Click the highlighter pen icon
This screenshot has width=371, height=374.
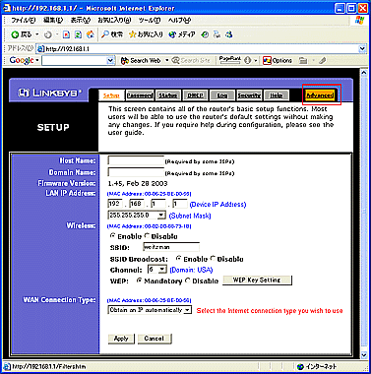coord(323,61)
